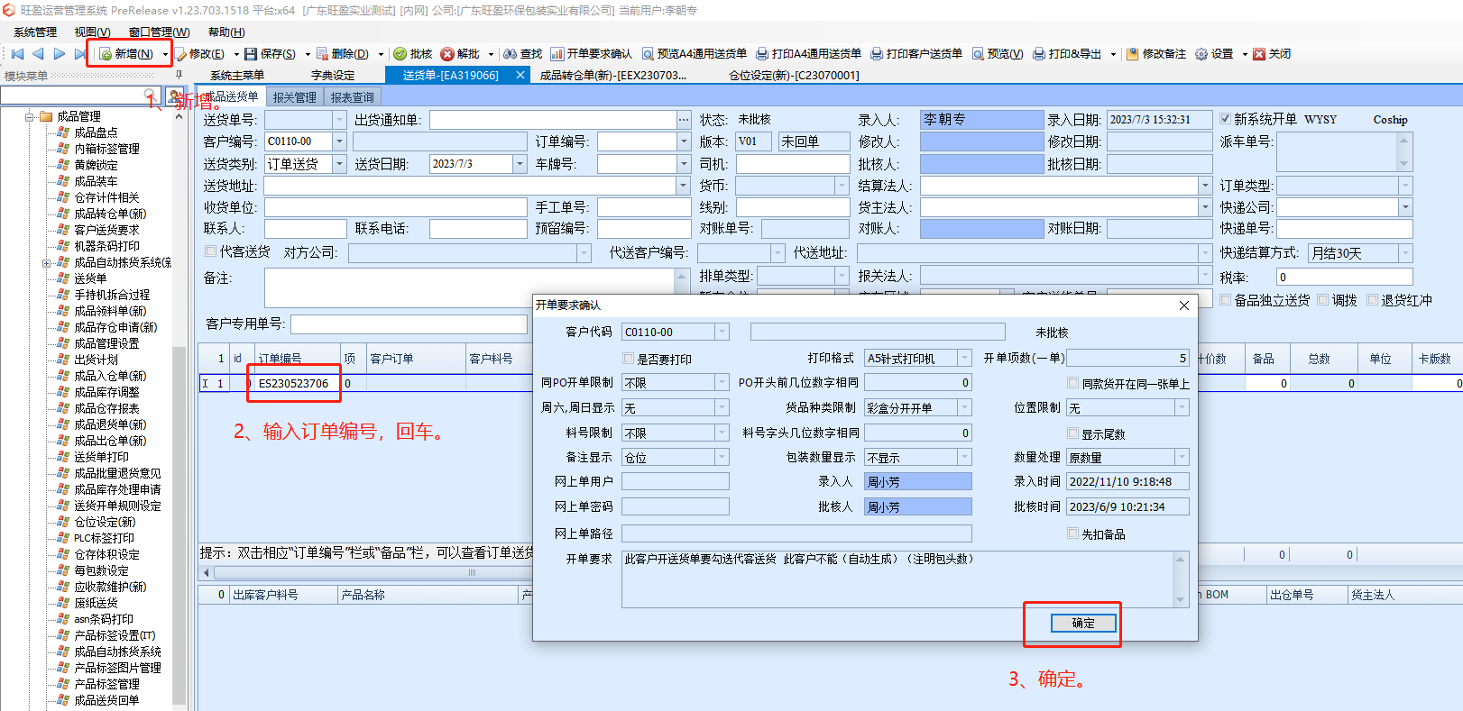Enable the 代客送货 checkbox

pos(210,251)
